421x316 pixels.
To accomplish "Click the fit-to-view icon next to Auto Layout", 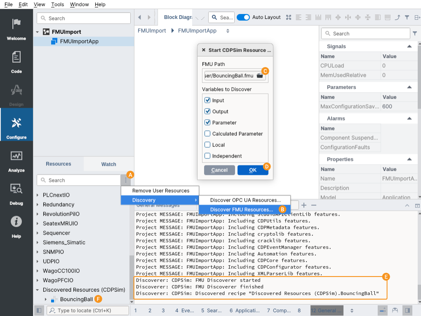I will 289,17.
